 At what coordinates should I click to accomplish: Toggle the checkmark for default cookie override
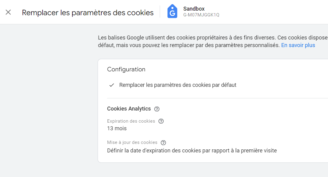112,85
